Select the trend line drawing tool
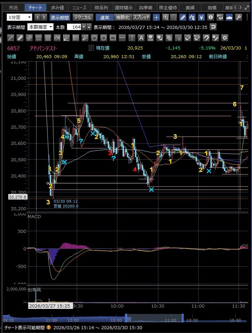Viewport: 252px width, 333px height. point(11,38)
